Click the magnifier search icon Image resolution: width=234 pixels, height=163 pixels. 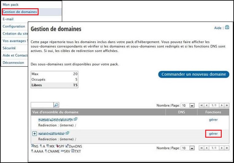pos(56,105)
